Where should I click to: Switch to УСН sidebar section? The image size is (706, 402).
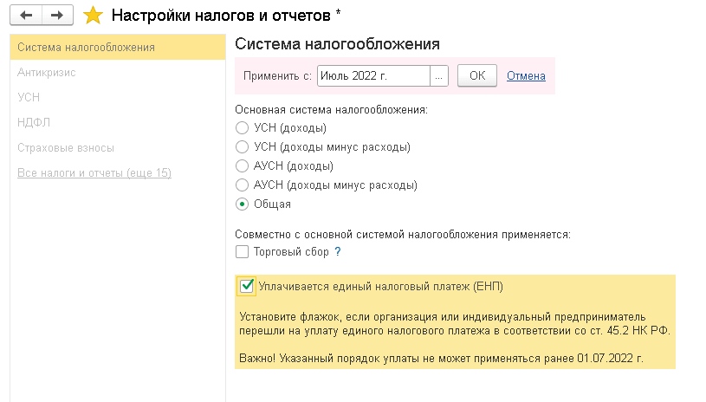coord(29,98)
